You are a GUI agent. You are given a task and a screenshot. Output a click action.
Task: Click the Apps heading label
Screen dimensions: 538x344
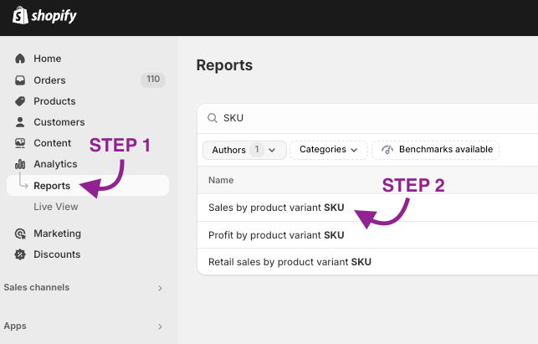[x=15, y=326]
